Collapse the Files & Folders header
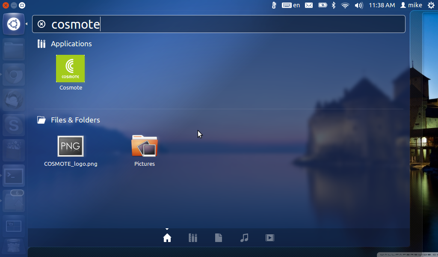 coord(75,120)
